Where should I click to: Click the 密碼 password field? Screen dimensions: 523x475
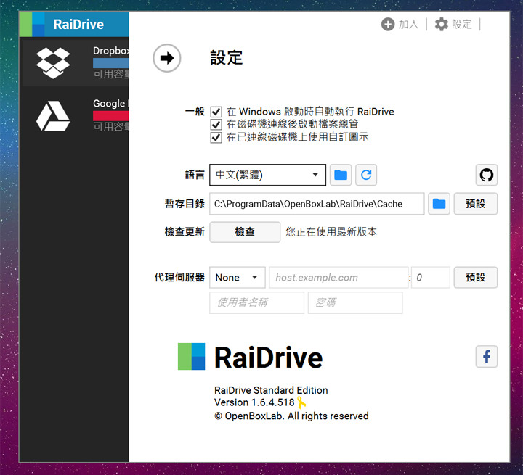pyautogui.click(x=355, y=302)
